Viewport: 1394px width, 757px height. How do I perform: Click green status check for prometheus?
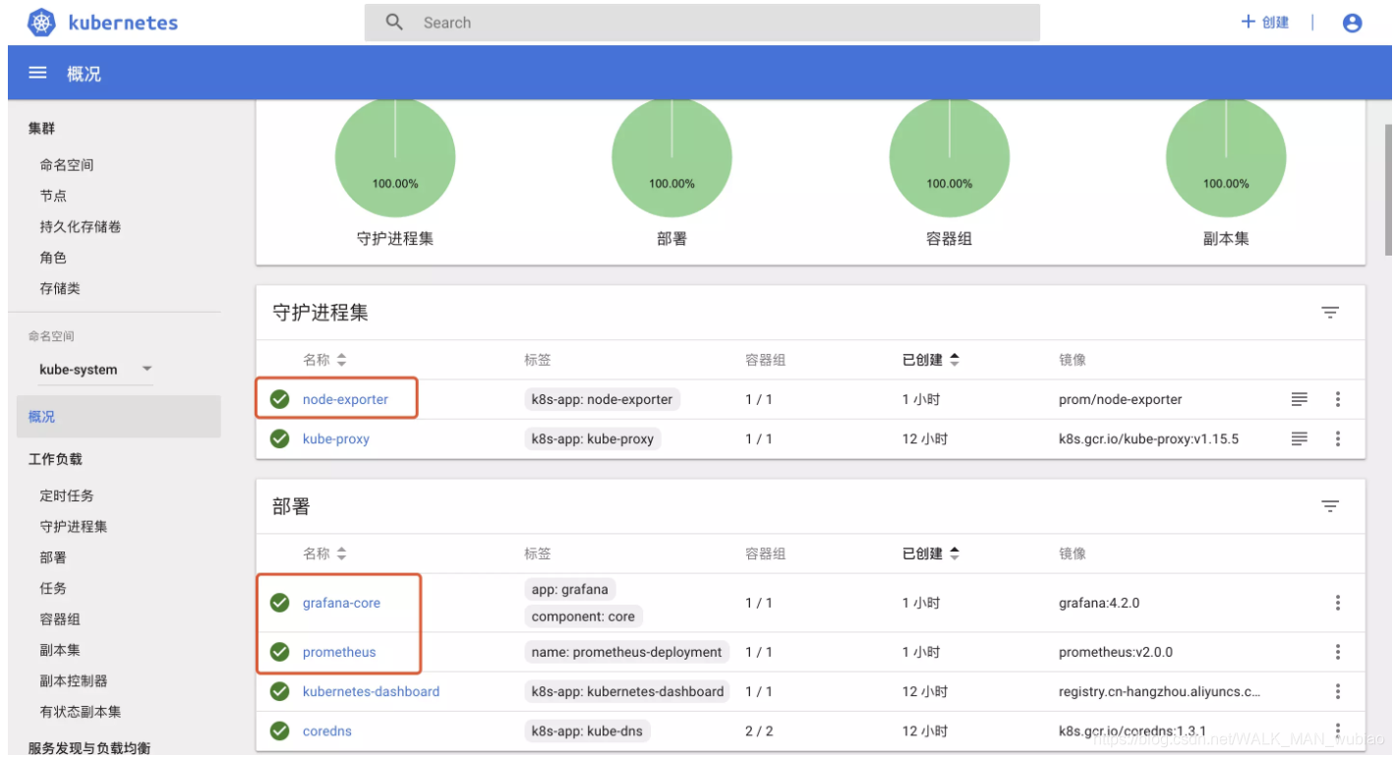tap(280, 652)
